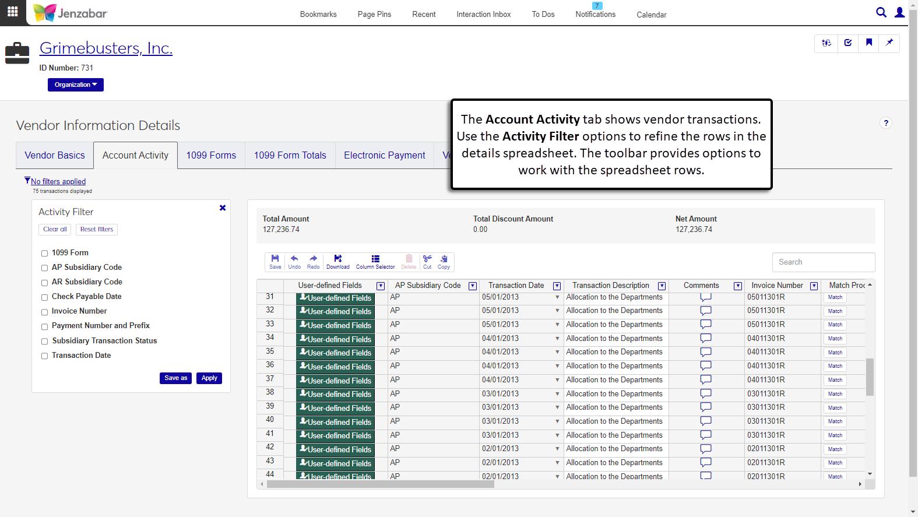Screen dimensions: 918x517
Task: Open the app grid launcher menu
Action: click(x=13, y=12)
